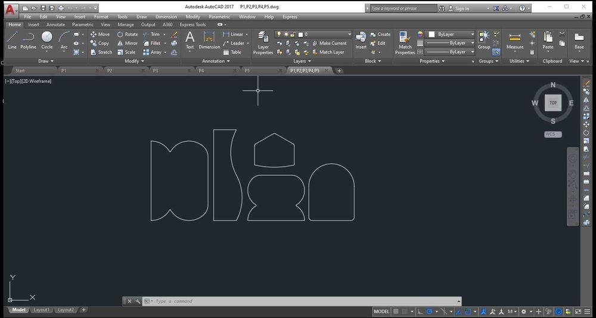Viewport: 596px width, 318px height.
Task: Select the Arc tool
Action: tap(64, 40)
